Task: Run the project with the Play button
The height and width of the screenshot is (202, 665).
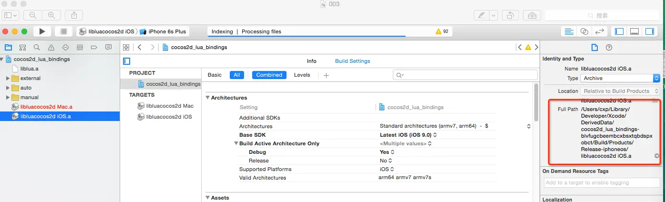Action: [x=42, y=31]
